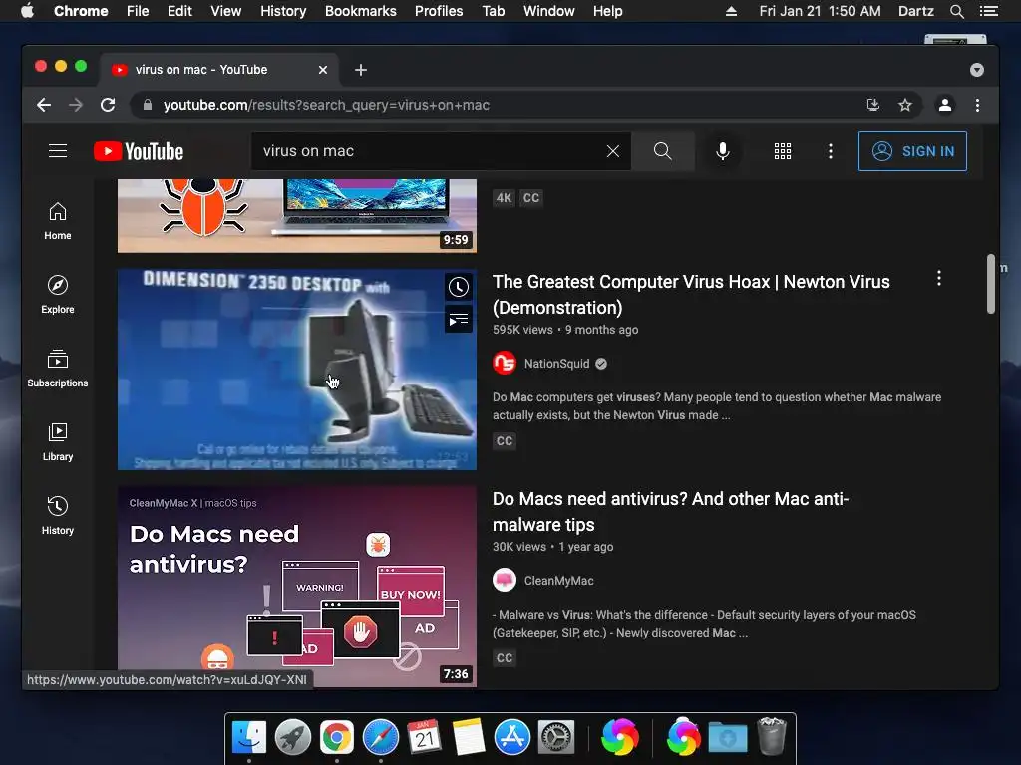1021x765 pixels.
Task: Open Finder from the Dock
Action: tap(249, 738)
